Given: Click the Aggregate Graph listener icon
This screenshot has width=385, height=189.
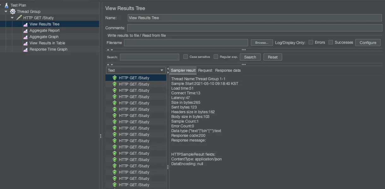Looking at the screenshot, I should [25, 37].
